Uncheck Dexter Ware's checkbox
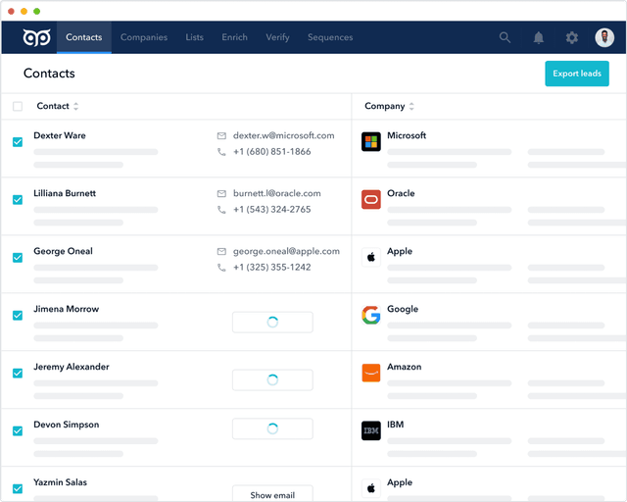The image size is (627, 502). 18,142
